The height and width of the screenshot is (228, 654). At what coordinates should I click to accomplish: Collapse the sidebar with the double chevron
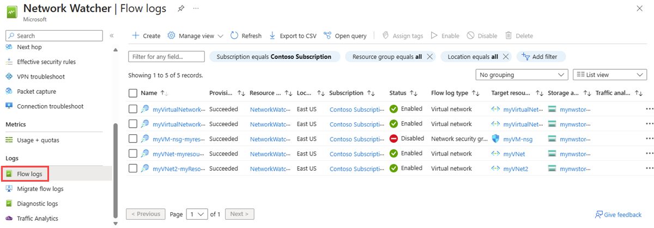pos(112,35)
